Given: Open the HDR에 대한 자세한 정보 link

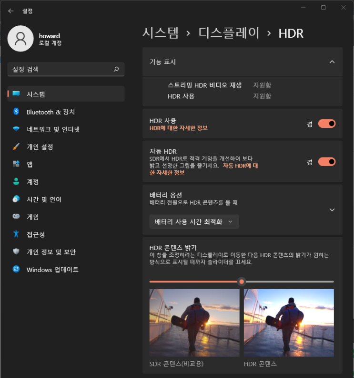Looking at the screenshot, I should (x=178, y=128).
